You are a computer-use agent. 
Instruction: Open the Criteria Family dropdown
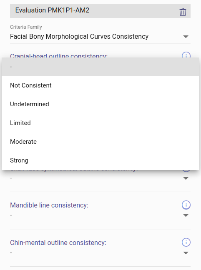tap(100, 37)
